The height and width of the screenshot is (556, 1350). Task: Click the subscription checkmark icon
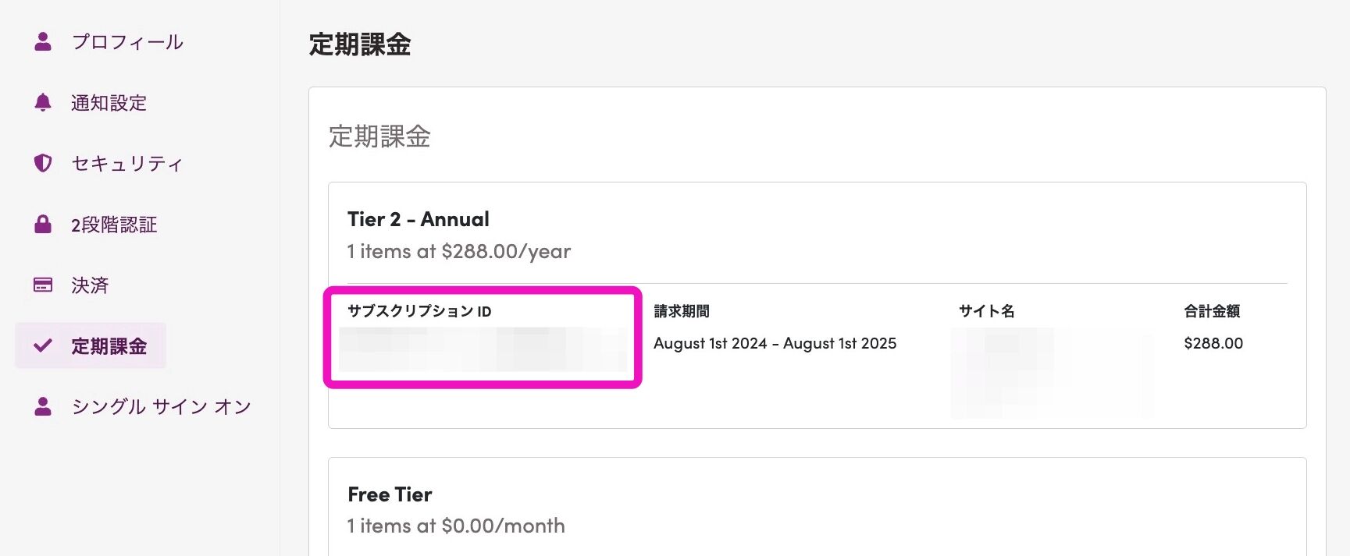point(43,345)
